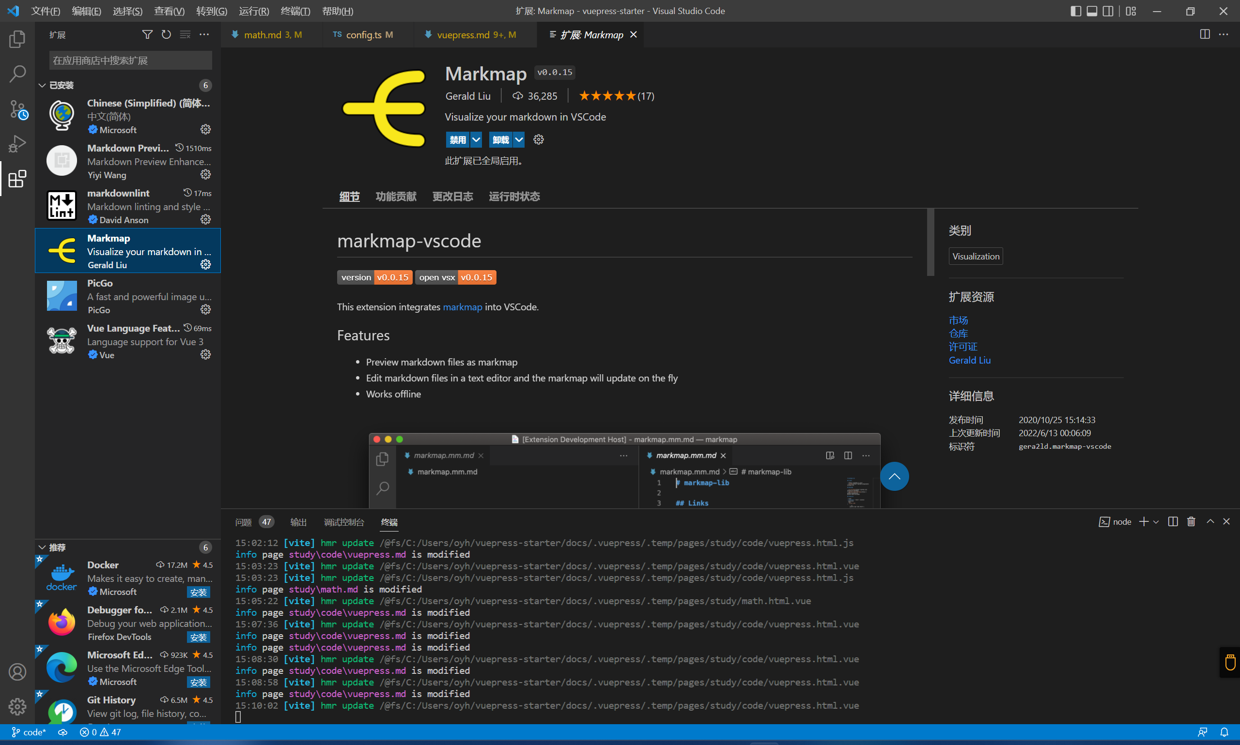Open the 市场 marketplace link
Viewport: 1240px width, 745px height.
coord(958,320)
